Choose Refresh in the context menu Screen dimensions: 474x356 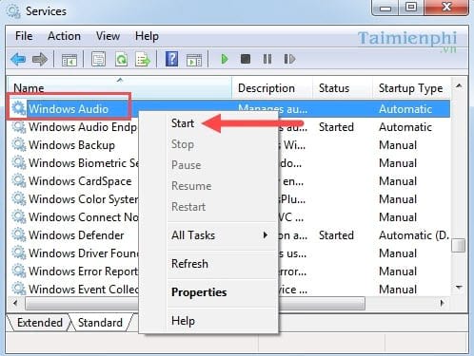[x=189, y=264]
